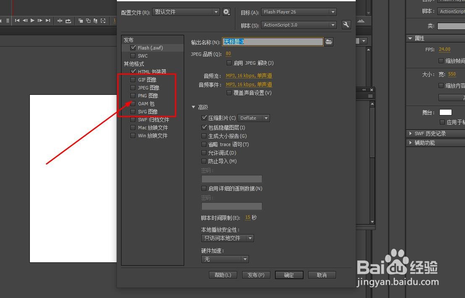Collapse the 高级 section
The width and height of the screenshot is (465, 298).
pyautogui.click(x=193, y=107)
